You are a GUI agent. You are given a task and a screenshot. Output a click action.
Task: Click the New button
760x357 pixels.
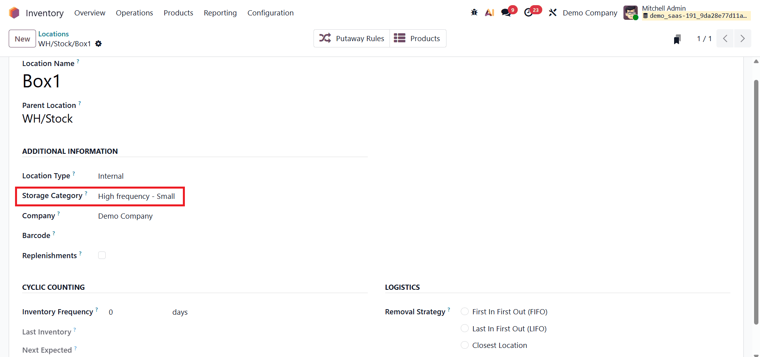[x=22, y=38]
